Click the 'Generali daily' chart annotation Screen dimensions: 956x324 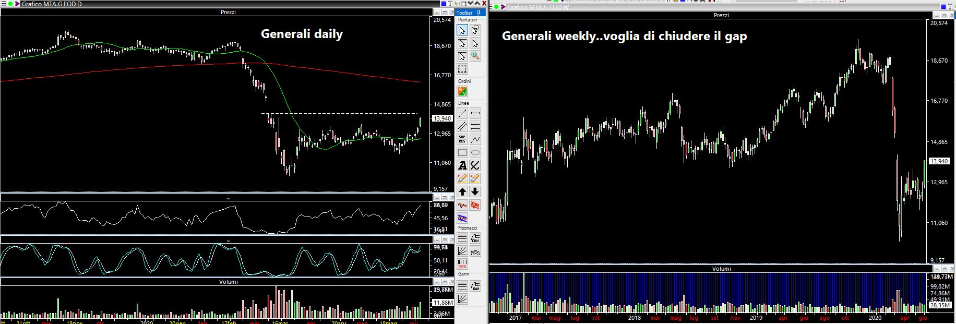click(302, 34)
